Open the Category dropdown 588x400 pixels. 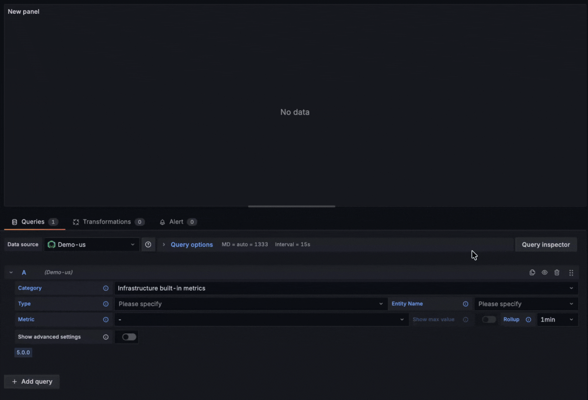coord(346,288)
